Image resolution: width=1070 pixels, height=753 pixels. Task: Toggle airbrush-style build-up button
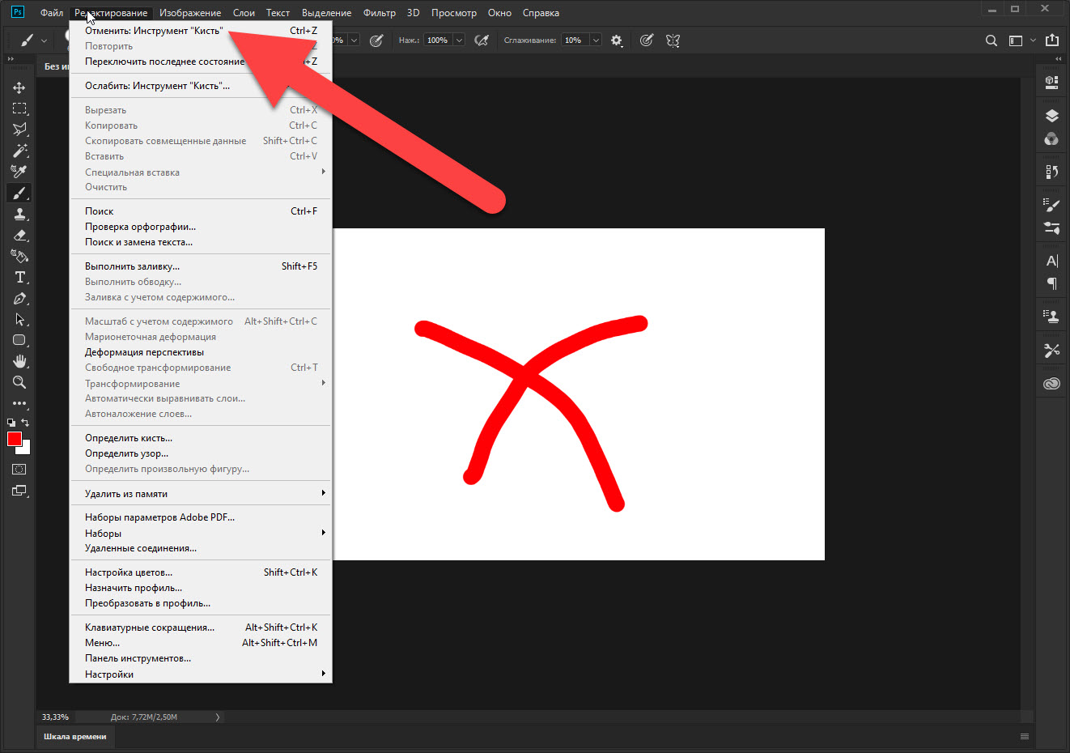coord(482,40)
